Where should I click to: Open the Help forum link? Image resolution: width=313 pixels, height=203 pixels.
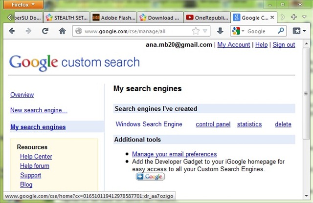point(35,166)
